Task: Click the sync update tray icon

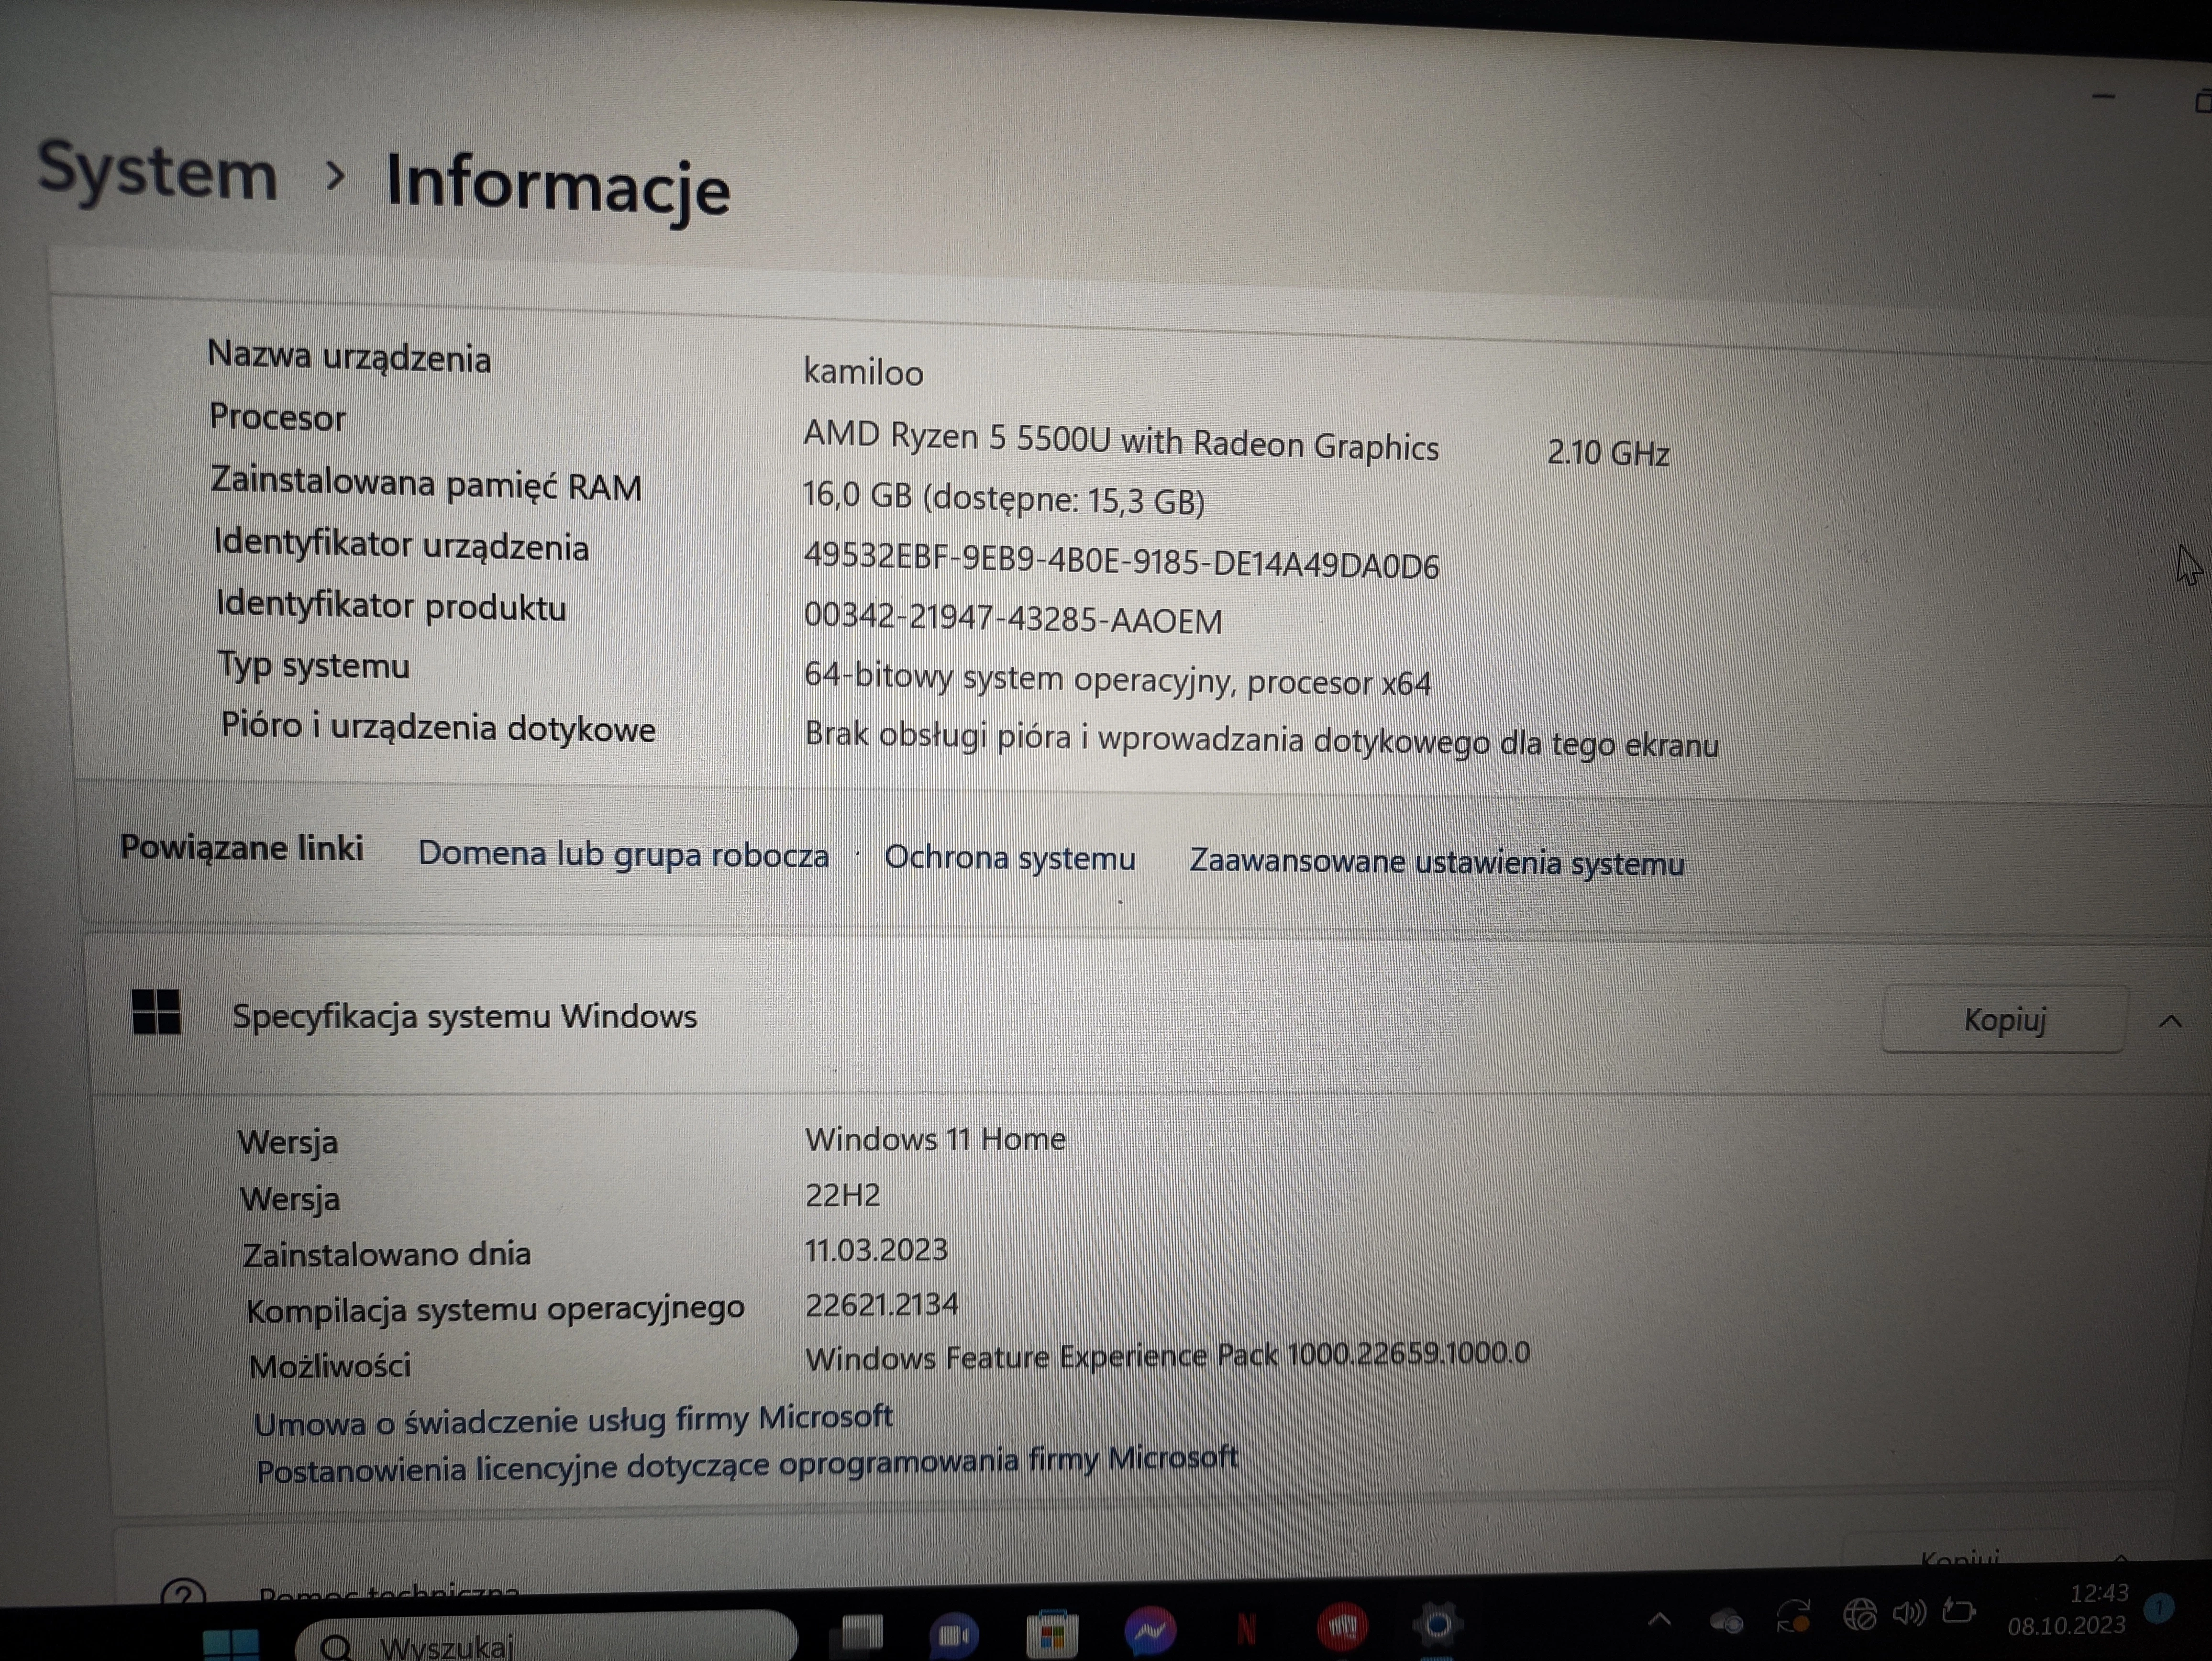Action: coord(1793,1616)
